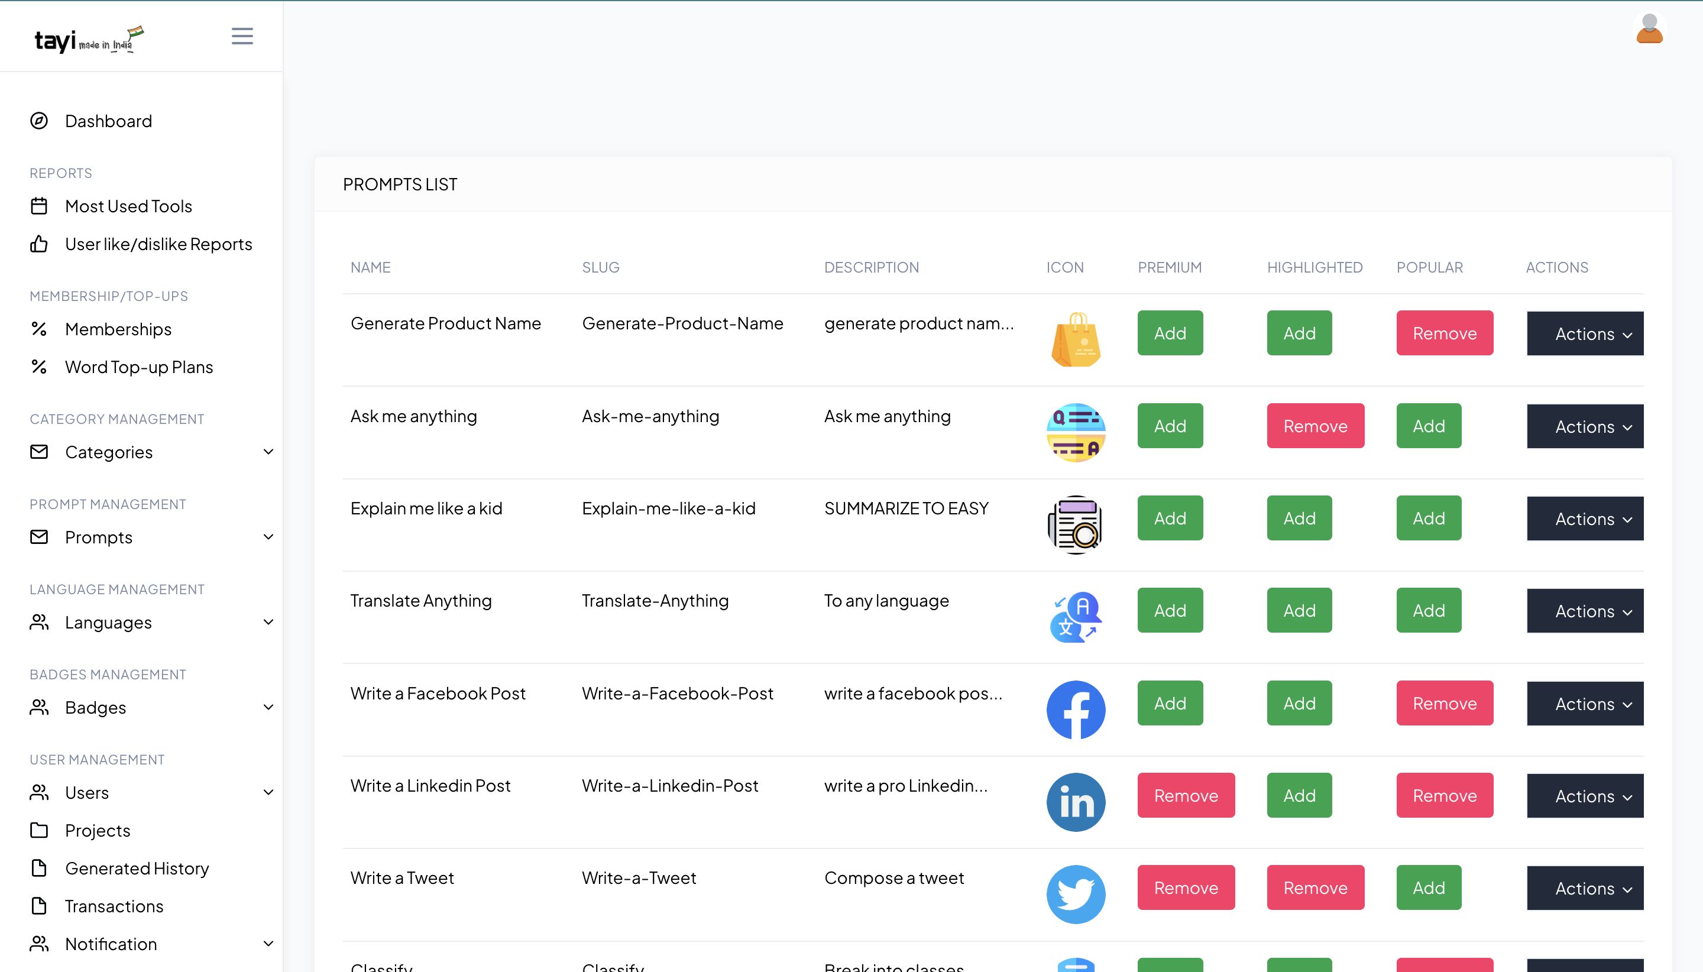Expand the Languages sidebar chevron
Image resolution: width=1703 pixels, height=972 pixels.
click(x=268, y=622)
